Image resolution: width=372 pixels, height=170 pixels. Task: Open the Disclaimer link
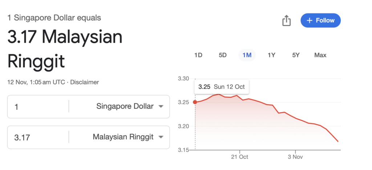tap(84, 82)
